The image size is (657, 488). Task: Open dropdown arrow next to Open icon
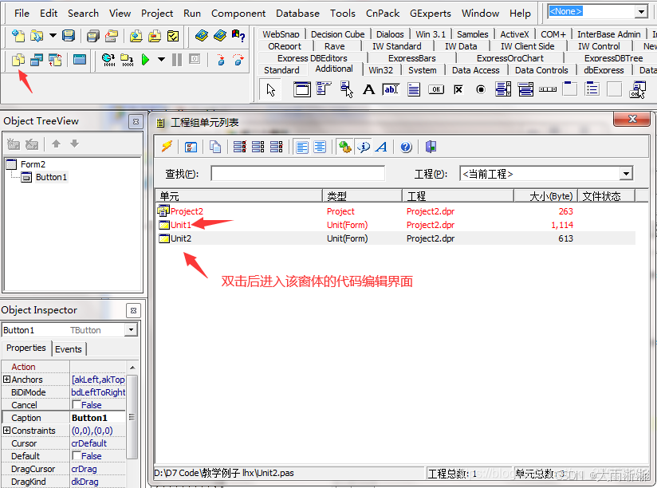[x=53, y=36]
